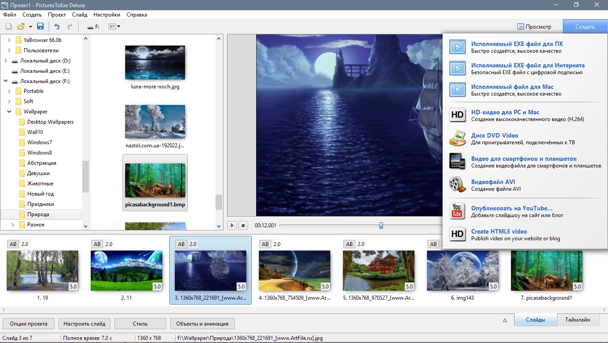This screenshot has width=608, height=343.
Task: Click the Open project folder icon
Action: point(21,26)
